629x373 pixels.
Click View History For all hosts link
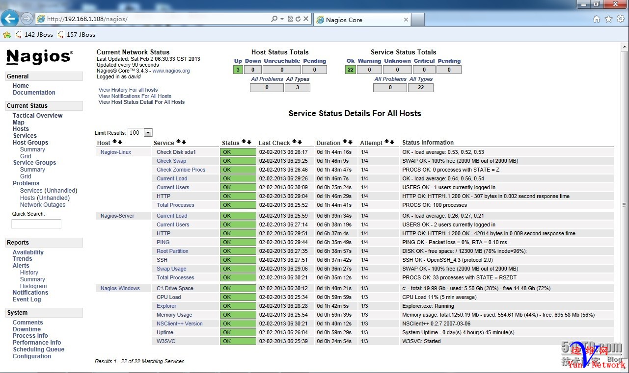(x=128, y=90)
